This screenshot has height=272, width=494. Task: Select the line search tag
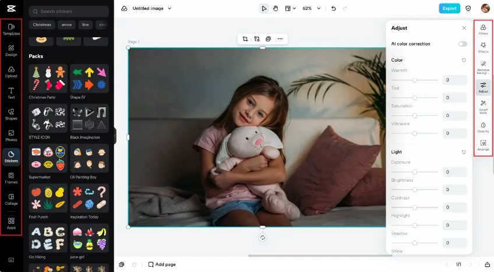point(86,24)
